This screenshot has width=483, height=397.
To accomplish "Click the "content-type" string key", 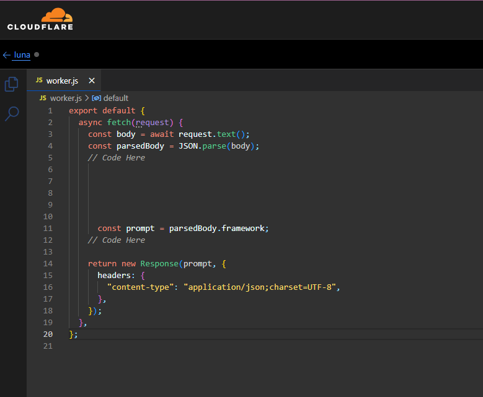I will point(141,287).
